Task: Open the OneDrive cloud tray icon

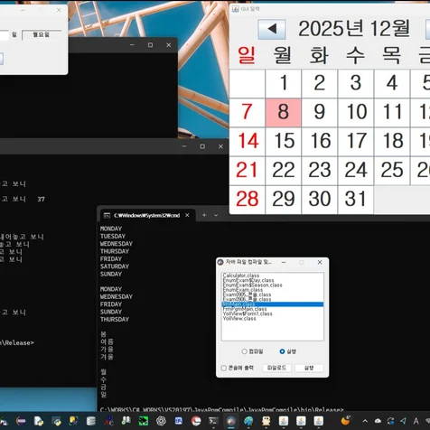Action: [378, 421]
